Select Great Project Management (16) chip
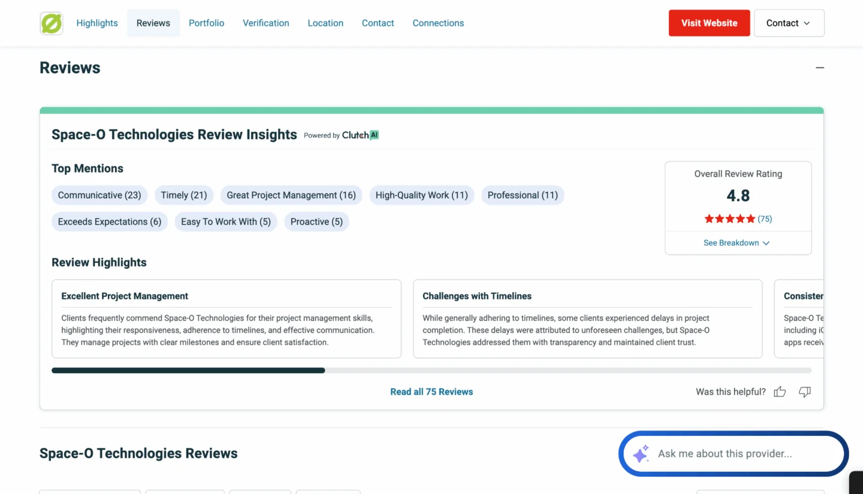863x494 pixels. (291, 195)
